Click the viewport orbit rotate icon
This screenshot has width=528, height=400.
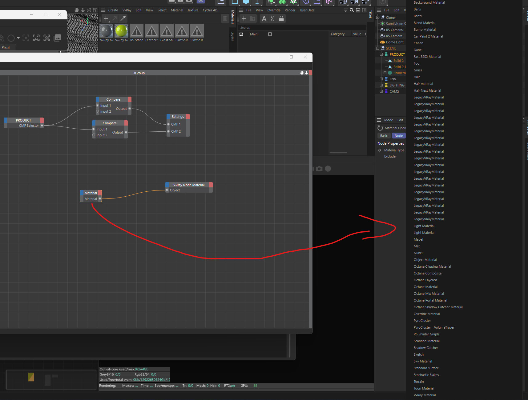pos(89,10)
